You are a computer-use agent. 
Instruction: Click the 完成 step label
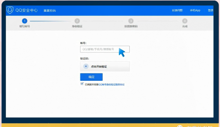point(185,26)
